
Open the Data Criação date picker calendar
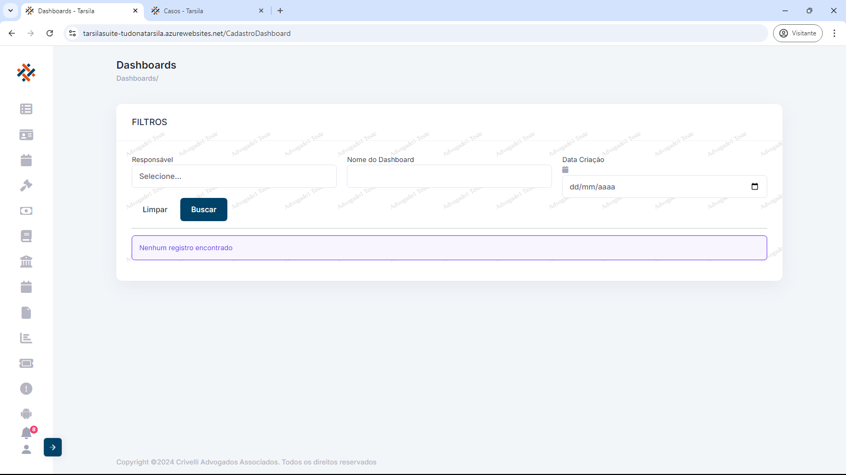(755, 186)
